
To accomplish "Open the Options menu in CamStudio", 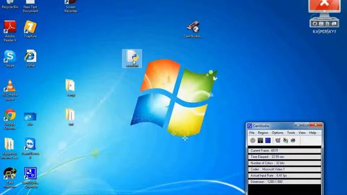I will click(278, 133).
